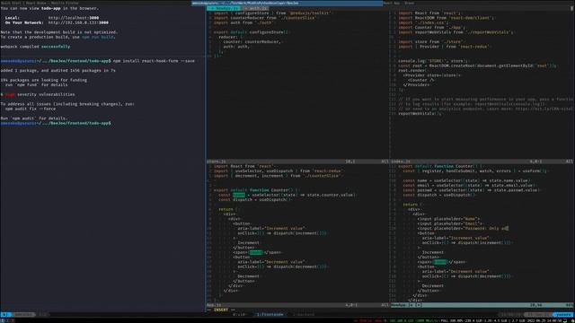575x323 pixels.
Task: Click highlighted 'count' inside App.js span tag
Action: pyautogui.click(x=255, y=252)
